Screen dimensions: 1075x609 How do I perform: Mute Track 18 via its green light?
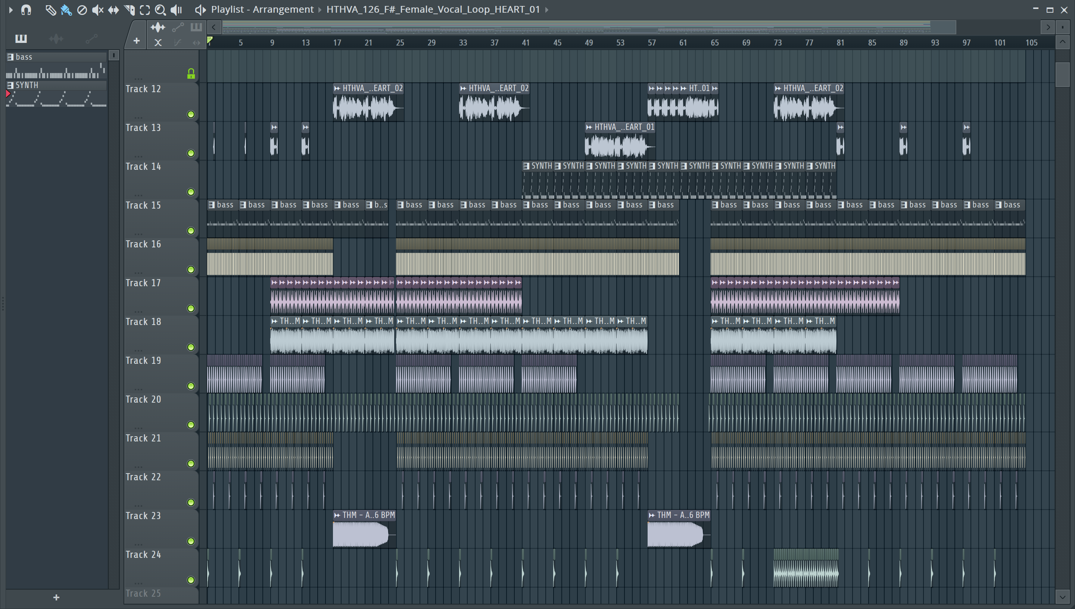191,347
